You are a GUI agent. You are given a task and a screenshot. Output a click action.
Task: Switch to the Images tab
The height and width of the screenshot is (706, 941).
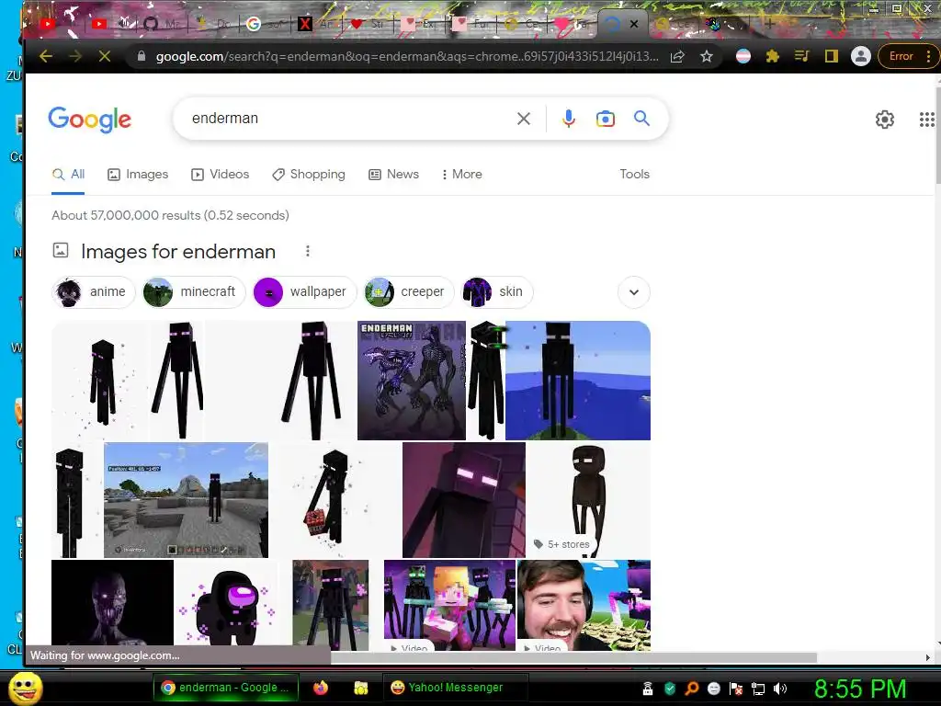138,175
